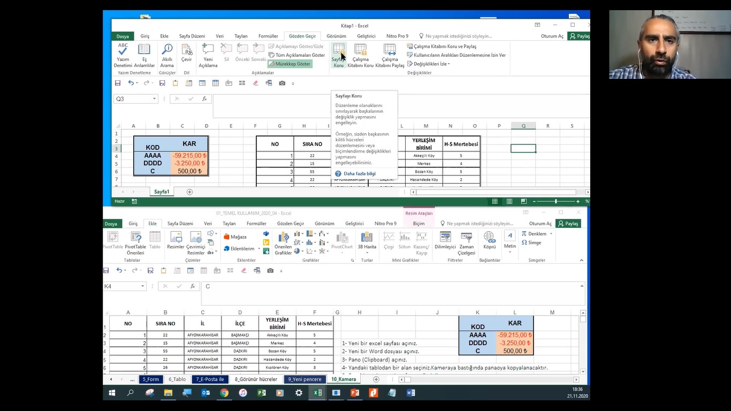Image resolution: width=731 pixels, height=411 pixels.
Task: Toggle Tüm Açıklamaları Göster
Action: (x=296, y=55)
